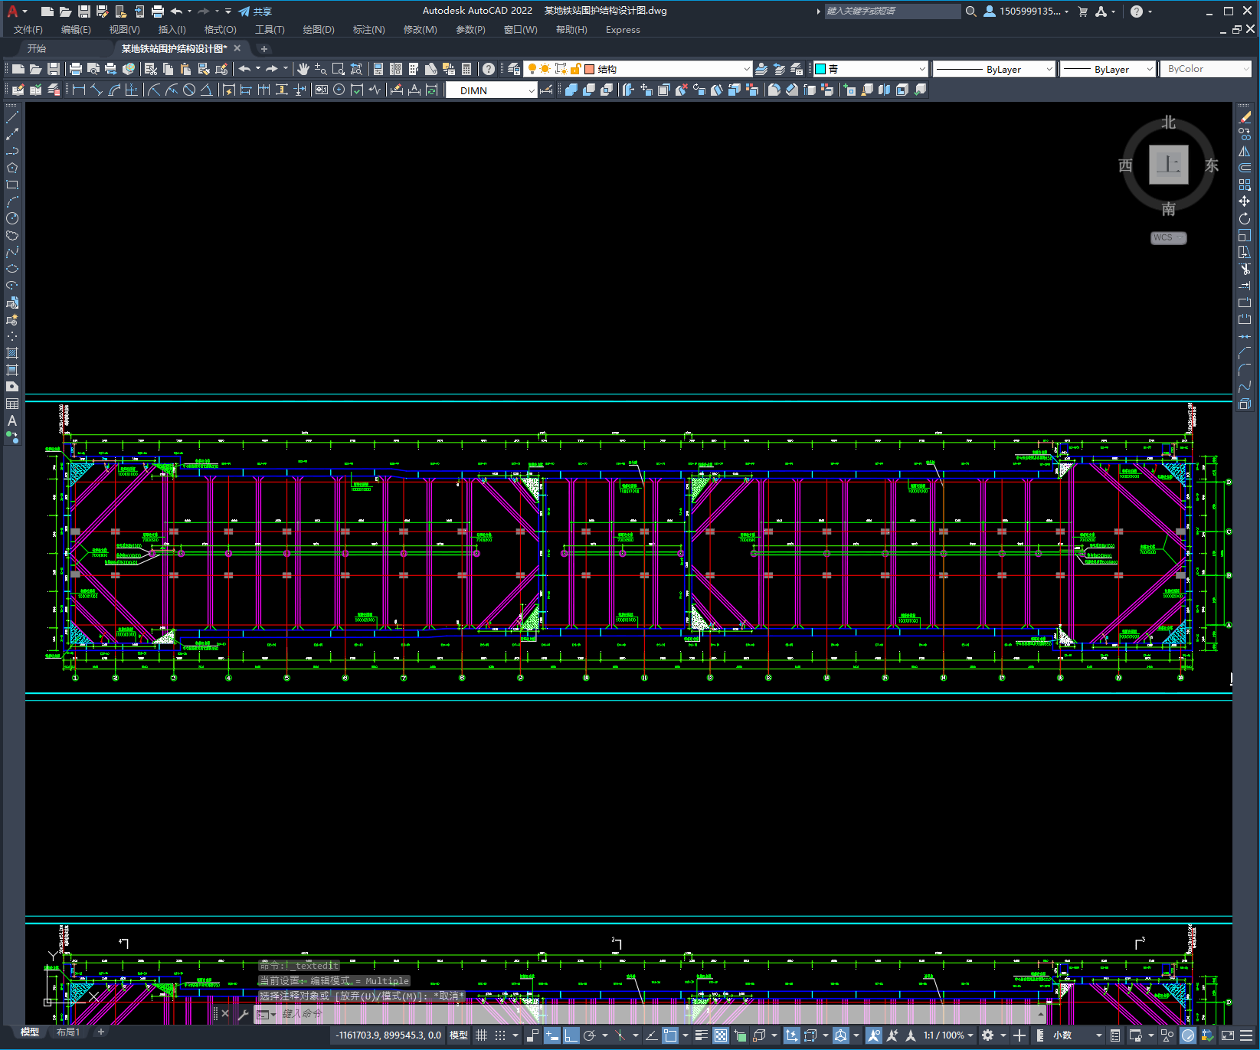The height and width of the screenshot is (1050, 1260).
Task: Select the Erase tool in modify toolbar
Action: pyautogui.click(x=1245, y=117)
